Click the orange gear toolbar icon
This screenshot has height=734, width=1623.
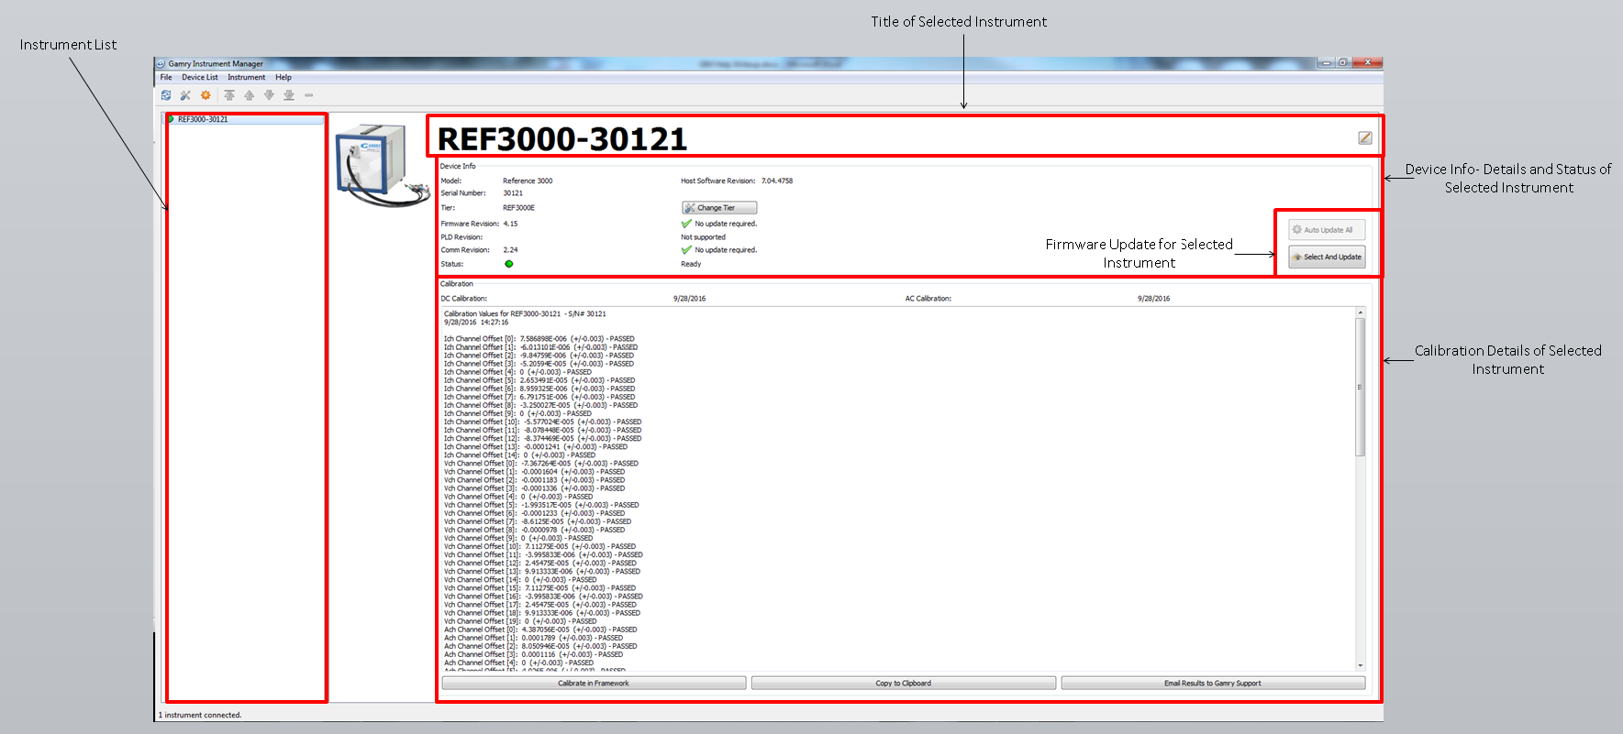[x=206, y=95]
